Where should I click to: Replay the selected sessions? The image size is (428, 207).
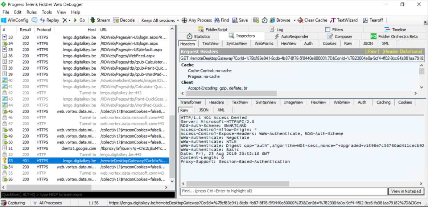49,20
